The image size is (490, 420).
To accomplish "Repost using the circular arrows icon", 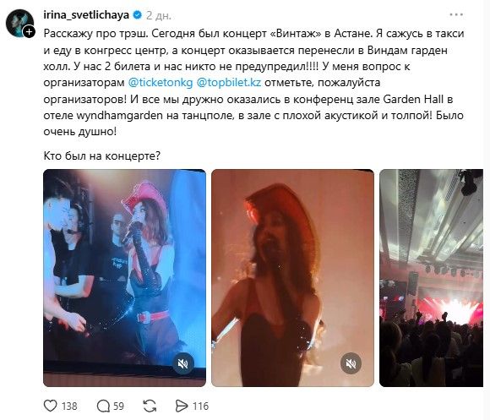I will (150, 406).
